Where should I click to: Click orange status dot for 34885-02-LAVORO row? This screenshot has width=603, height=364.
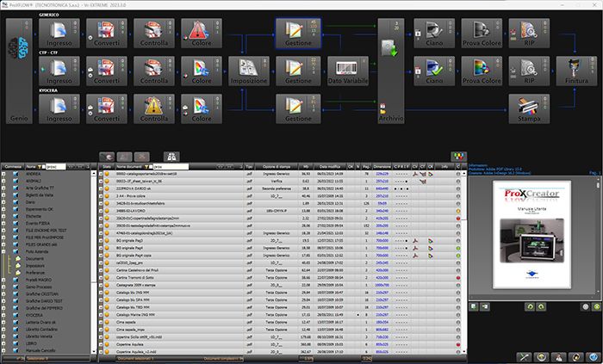(x=458, y=211)
